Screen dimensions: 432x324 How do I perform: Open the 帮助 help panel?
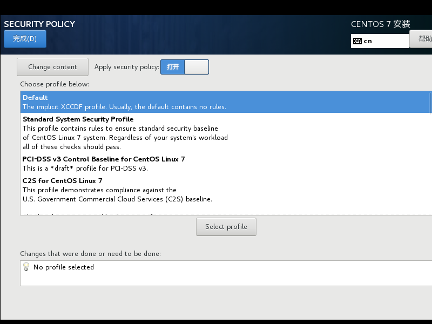(x=424, y=38)
